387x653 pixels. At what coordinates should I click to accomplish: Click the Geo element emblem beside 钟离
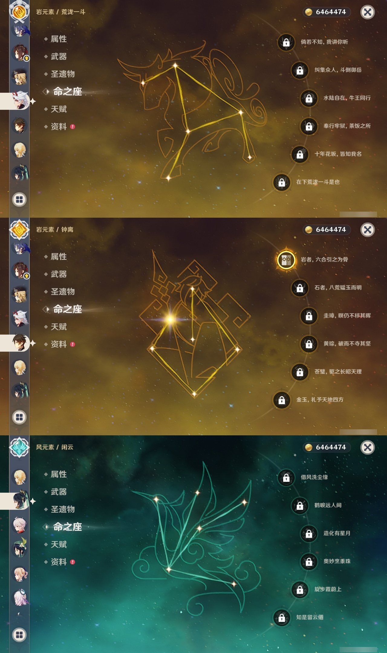[19, 230]
